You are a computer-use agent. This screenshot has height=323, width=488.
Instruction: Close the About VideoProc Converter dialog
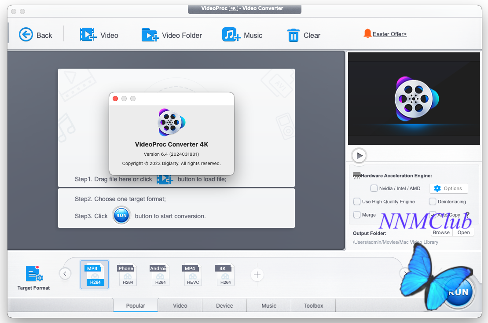click(115, 99)
